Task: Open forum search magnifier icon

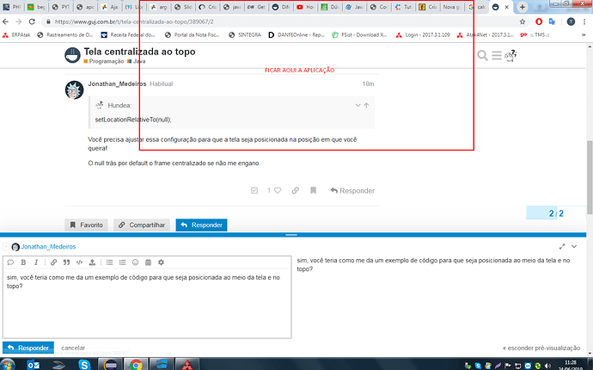Action: pos(482,55)
